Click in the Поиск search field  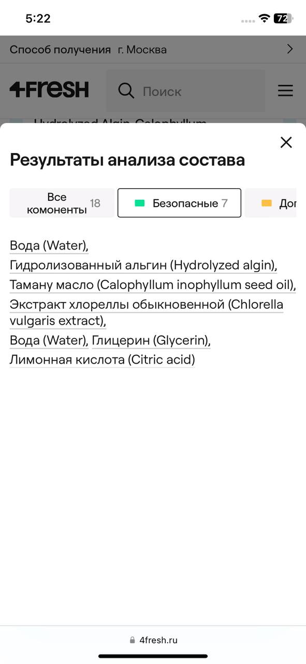185,91
